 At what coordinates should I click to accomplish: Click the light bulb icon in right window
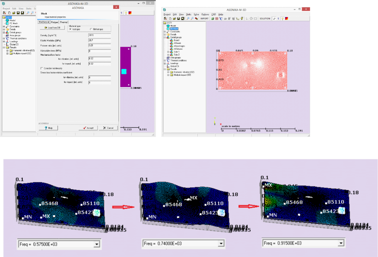[x=283, y=19]
